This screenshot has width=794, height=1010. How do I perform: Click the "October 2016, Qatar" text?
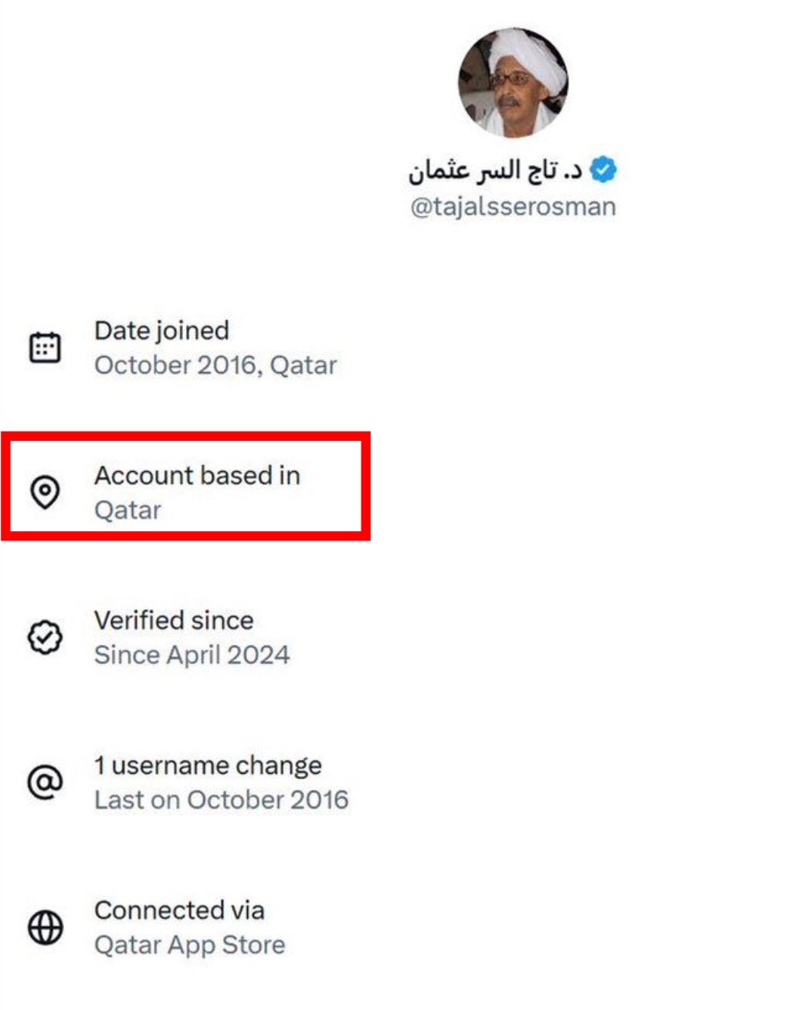tap(215, 365)
